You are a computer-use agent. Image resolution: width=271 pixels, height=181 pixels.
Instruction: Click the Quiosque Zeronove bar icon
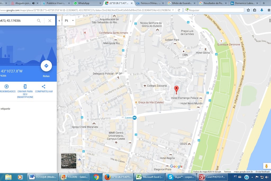221,41
